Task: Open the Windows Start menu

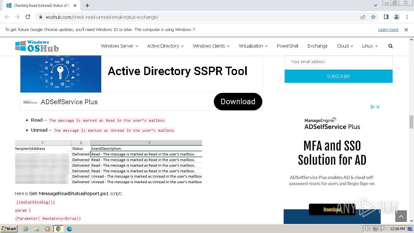Action: (9, 228)
